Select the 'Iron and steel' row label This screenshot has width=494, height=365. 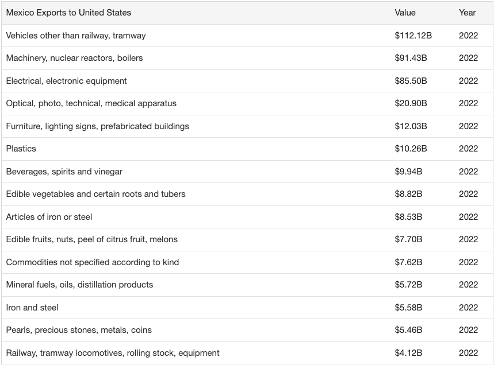coord(32,308)
